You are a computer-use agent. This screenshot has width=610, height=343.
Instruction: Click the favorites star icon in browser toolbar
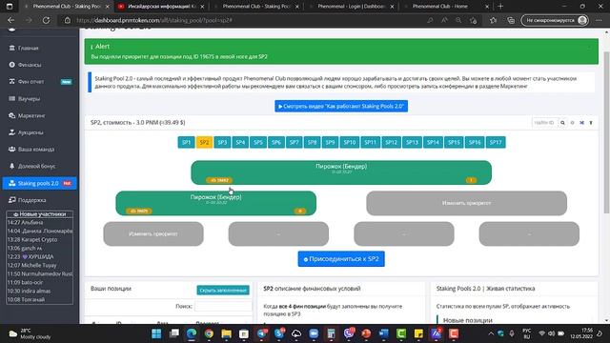tap(493, 20)
